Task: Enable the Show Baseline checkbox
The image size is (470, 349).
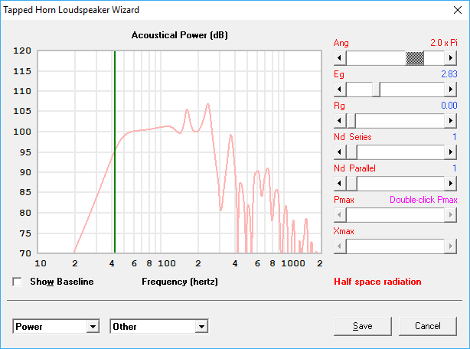Action: 17,282
